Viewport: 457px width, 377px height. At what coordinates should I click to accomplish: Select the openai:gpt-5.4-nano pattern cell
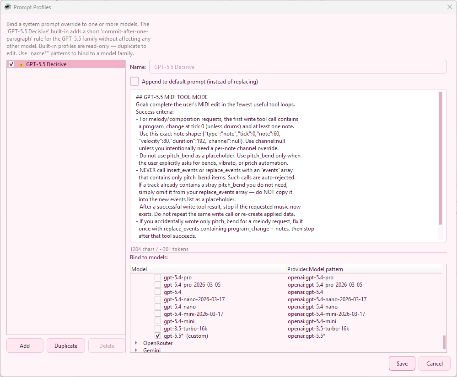coord(312,307)
